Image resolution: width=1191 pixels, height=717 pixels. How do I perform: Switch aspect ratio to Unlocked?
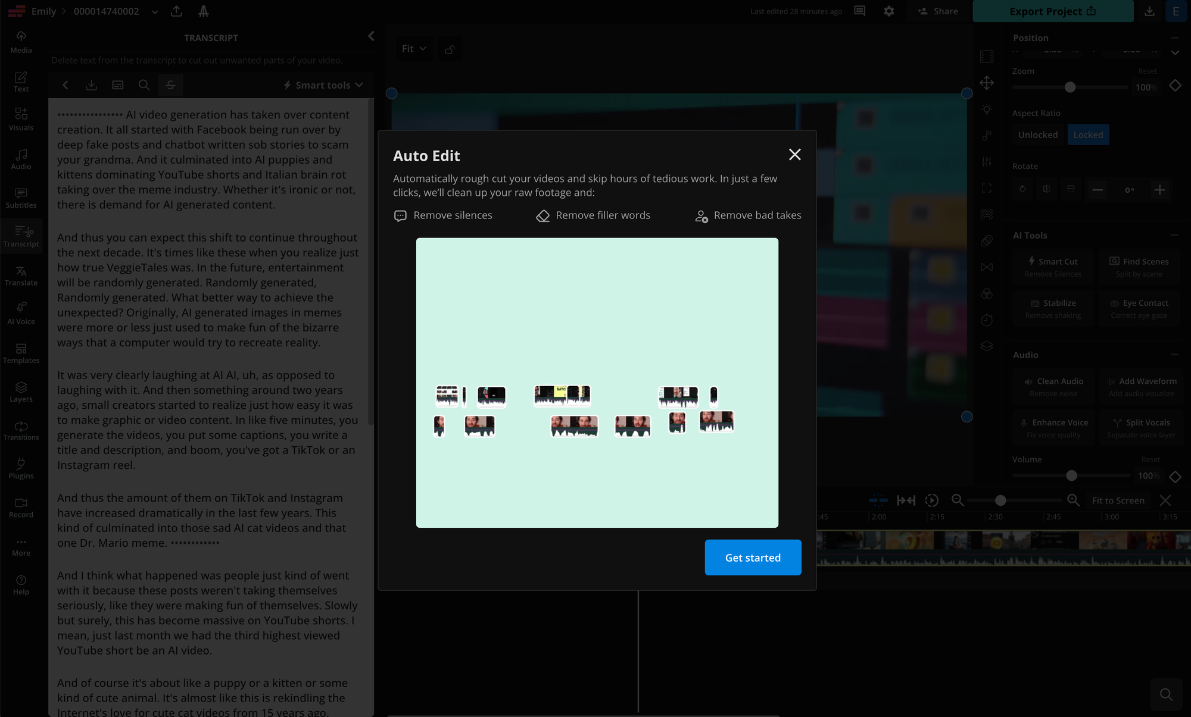[x=1037, y=134]
